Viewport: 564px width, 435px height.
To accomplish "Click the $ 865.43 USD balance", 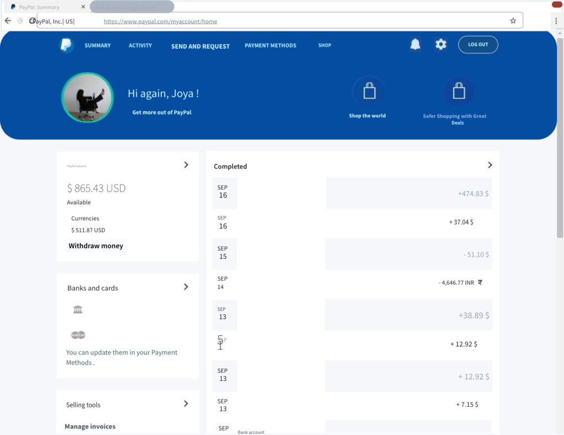I will point(96,188).
